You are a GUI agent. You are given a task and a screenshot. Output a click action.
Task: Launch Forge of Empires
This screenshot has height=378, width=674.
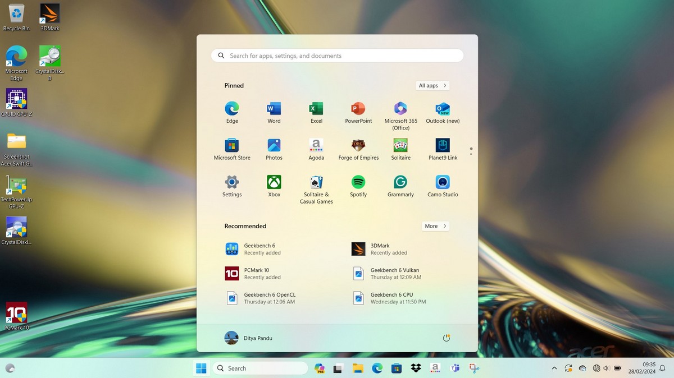click(358, 150)
